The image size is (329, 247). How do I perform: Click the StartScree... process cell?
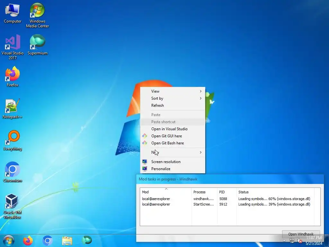pos(203,204)
